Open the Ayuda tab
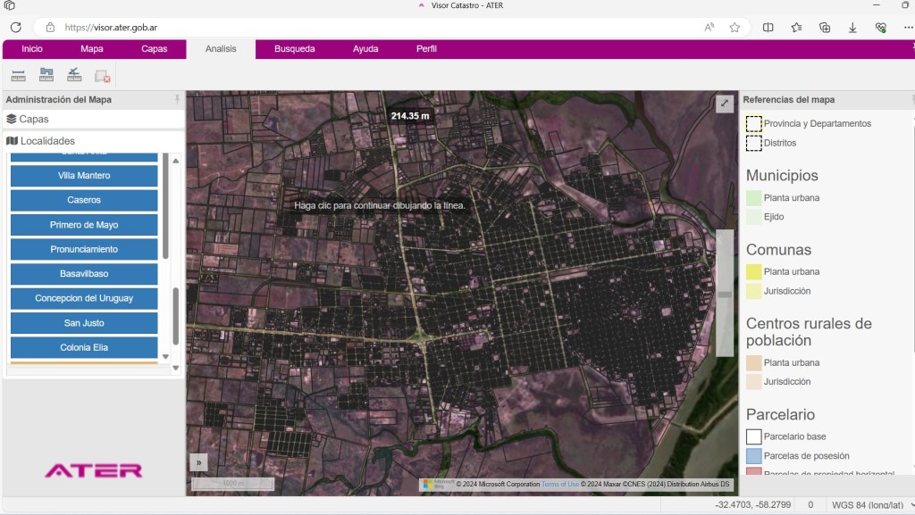Viewport: 915px width, 515px height. 365,49
